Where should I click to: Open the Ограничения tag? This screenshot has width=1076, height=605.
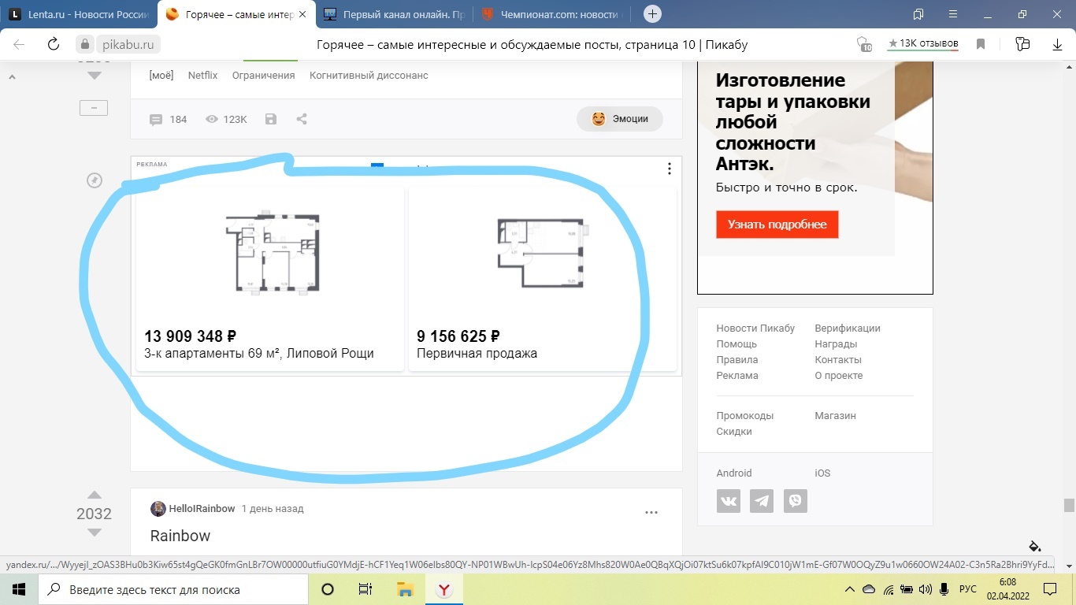pos(263,76)
